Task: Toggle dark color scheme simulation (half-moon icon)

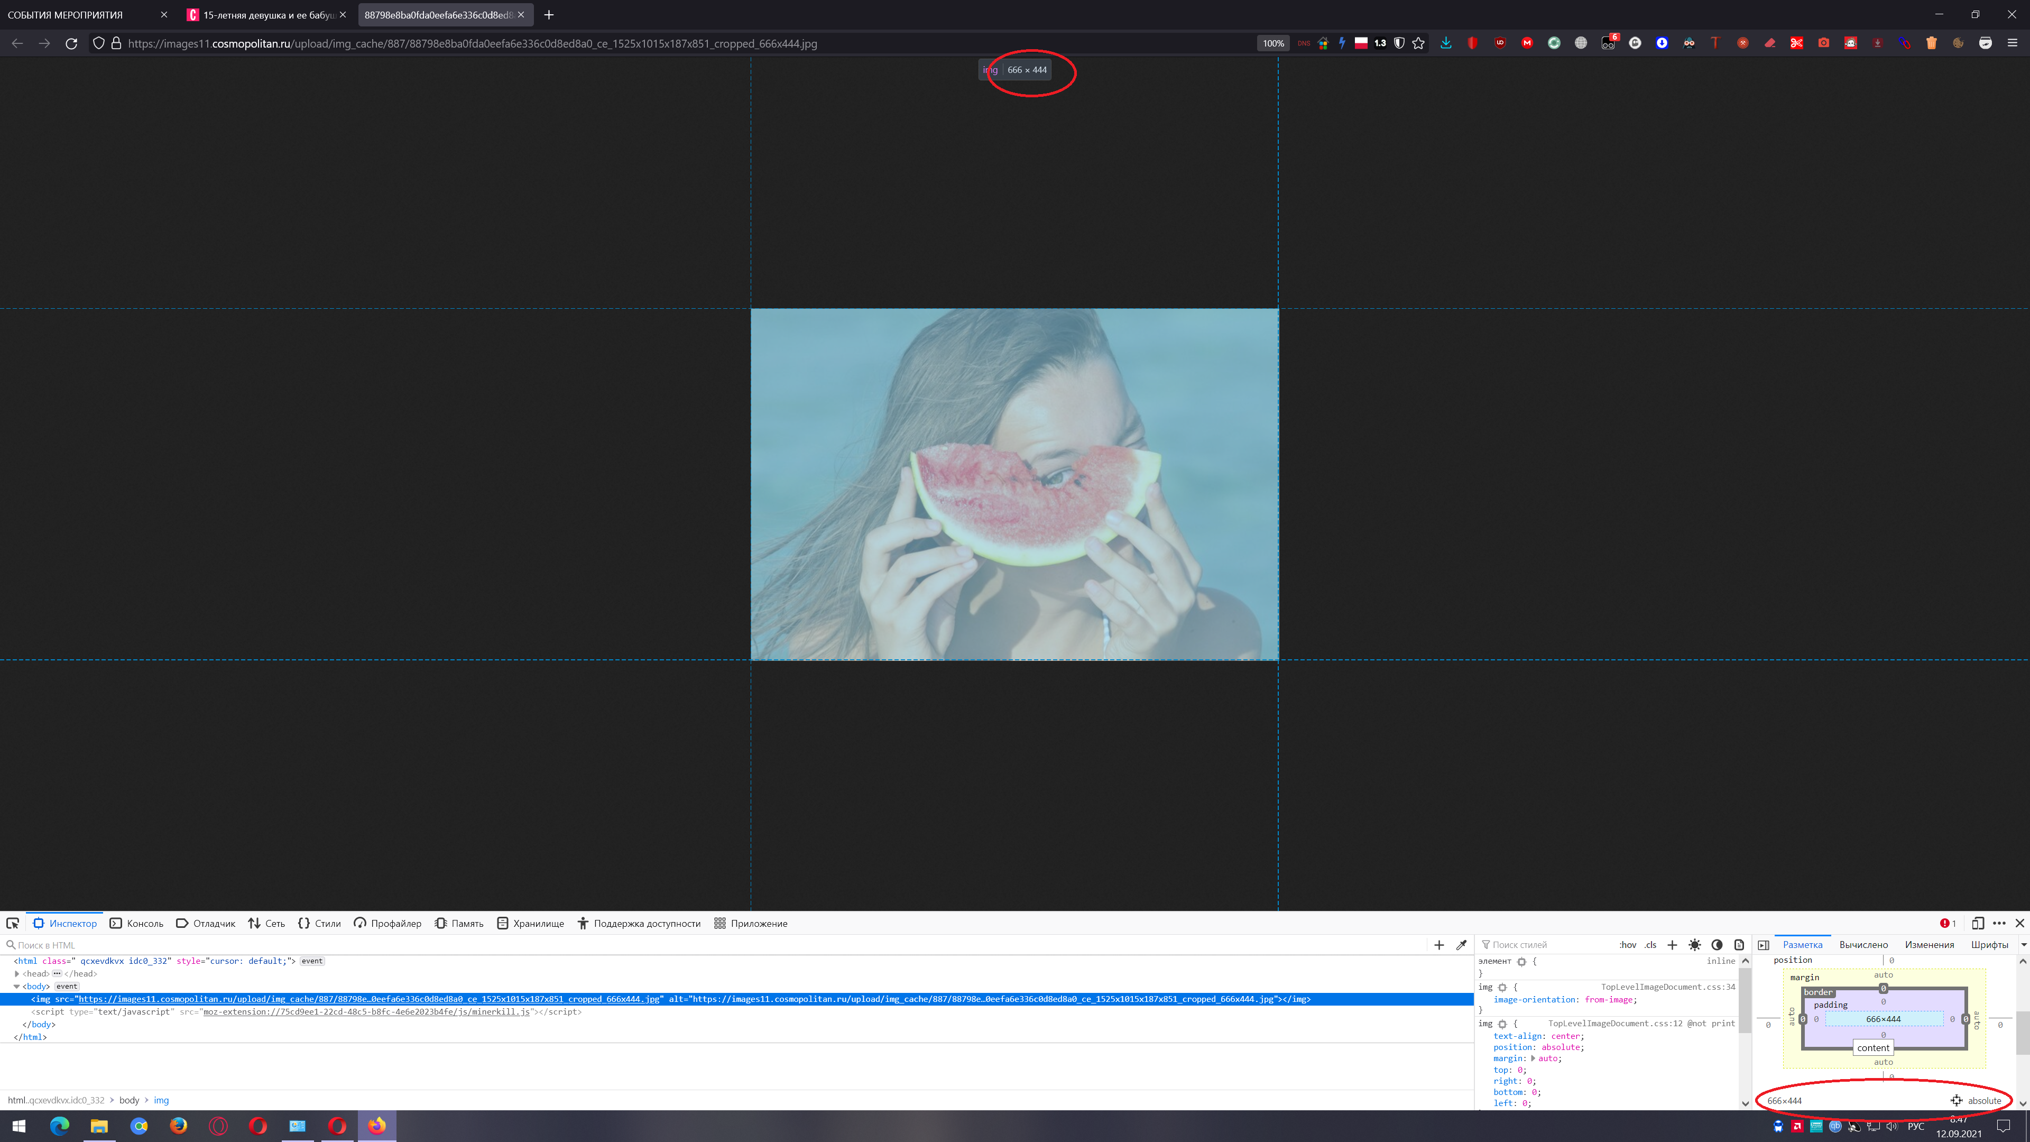Action: [1717, 945]
